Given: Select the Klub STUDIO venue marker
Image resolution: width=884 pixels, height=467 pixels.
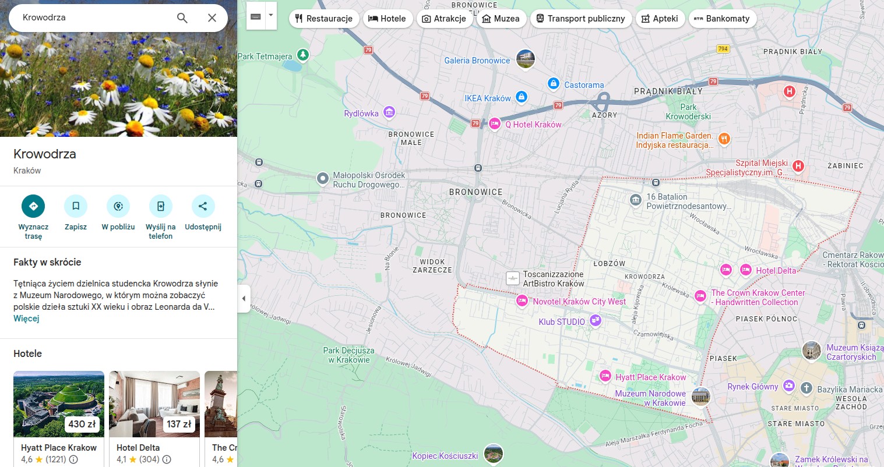Looking at the screenshot, I should 595,320.
